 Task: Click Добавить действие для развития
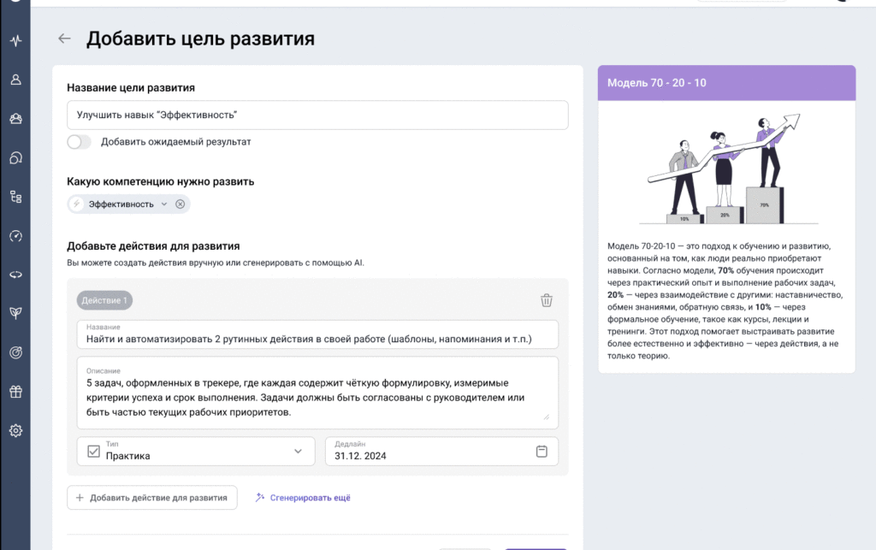151,497
